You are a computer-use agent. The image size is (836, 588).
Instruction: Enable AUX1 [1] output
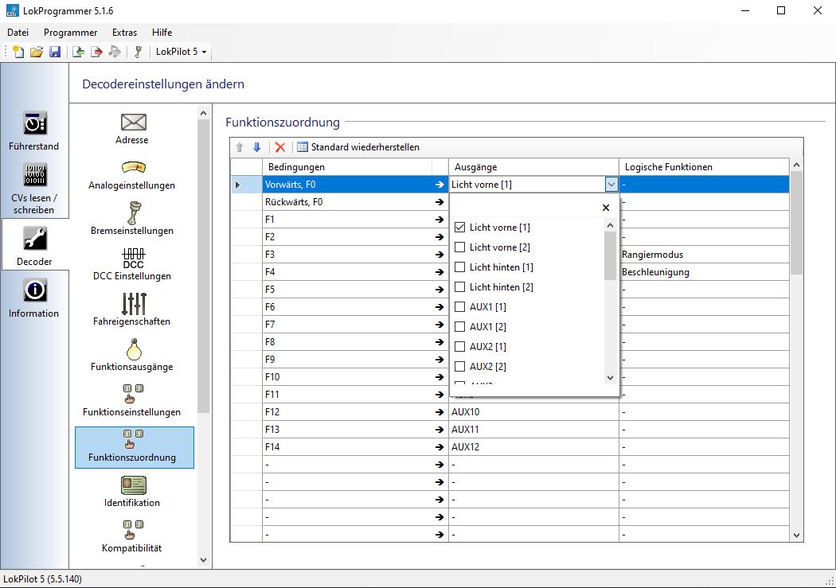tap(459, 307)
